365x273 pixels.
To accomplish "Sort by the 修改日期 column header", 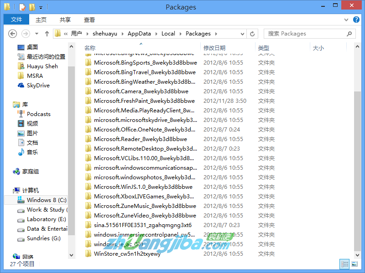I will [214, 48].
